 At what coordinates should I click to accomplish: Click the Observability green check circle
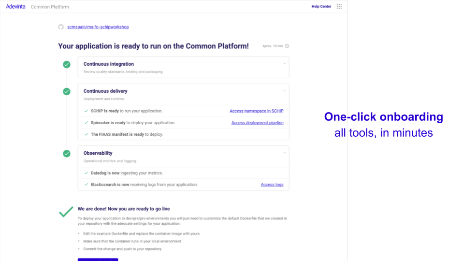[x=67, y=154]
